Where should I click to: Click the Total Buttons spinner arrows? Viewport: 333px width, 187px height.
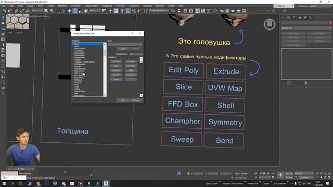coord(142,54)
